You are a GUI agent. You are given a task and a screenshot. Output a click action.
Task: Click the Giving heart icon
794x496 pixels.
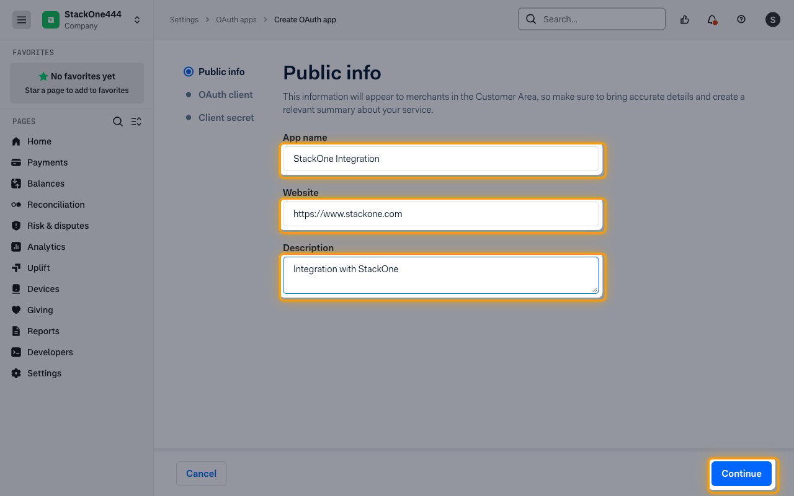16,310
